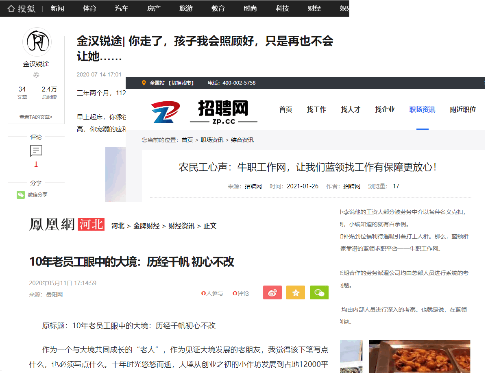Select the 职场资讯 tab on 招聘网
This screenshot has width=488, height=373.
coord(422,110)
